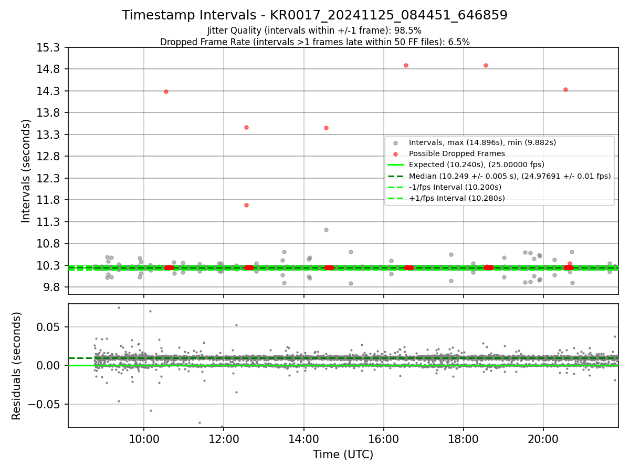Click legend entry 'Expected (10.240s), (25.00000 fps)'
Viewport: 630px width, 473px height.
(476, 164)
